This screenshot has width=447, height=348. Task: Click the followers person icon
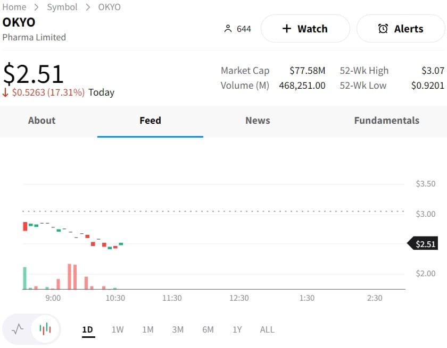(228, 29)
